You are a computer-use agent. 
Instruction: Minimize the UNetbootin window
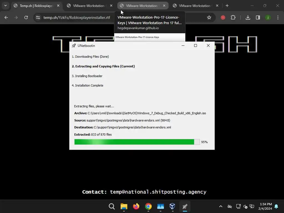tap(183, 46)
